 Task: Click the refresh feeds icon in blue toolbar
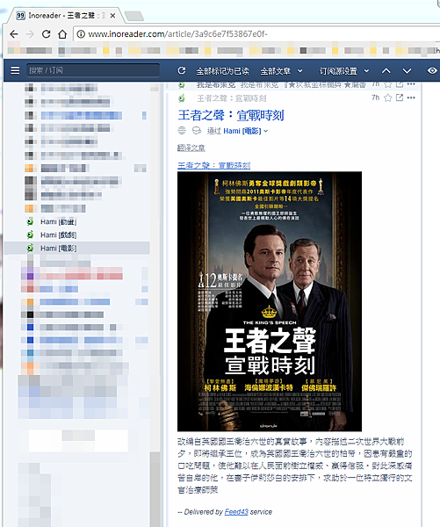(182, 70)
